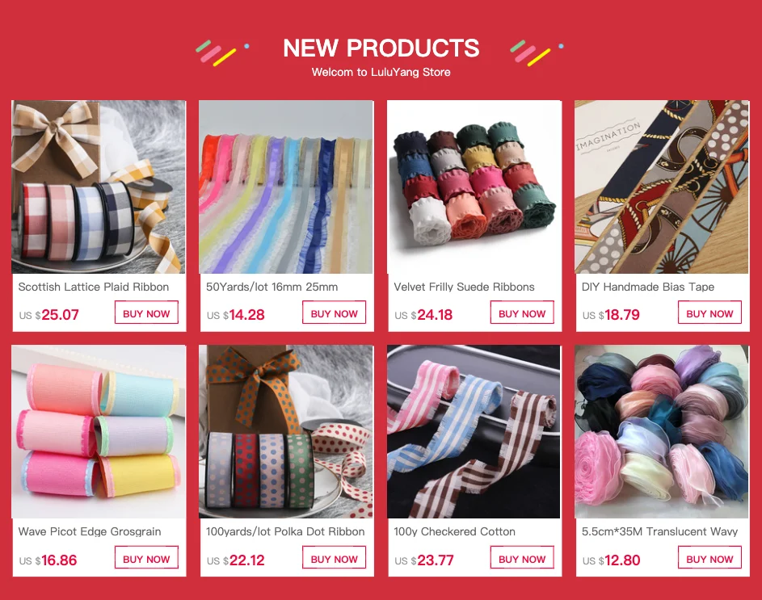The image size is (762, 600).
Task: Click the NEW PRODUCTS banner heading
Action: (x=381, y=48)
